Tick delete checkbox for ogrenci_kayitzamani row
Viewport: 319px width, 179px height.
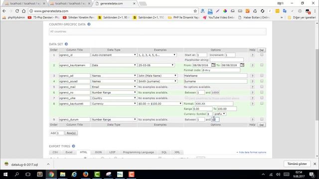pyautogui.click(x=262, y=65)
